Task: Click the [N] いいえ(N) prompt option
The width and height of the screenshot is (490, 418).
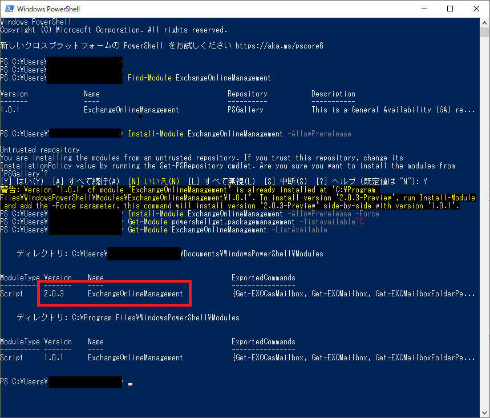Action: coord(156,182)
